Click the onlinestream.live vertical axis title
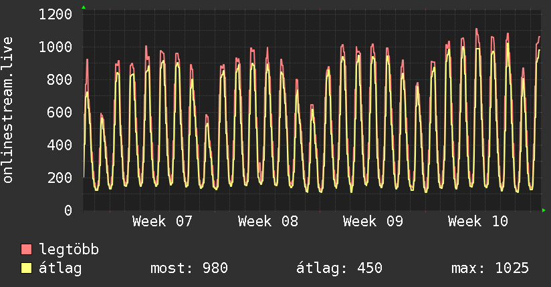The image size is (551, 287). tap(8, 110)
